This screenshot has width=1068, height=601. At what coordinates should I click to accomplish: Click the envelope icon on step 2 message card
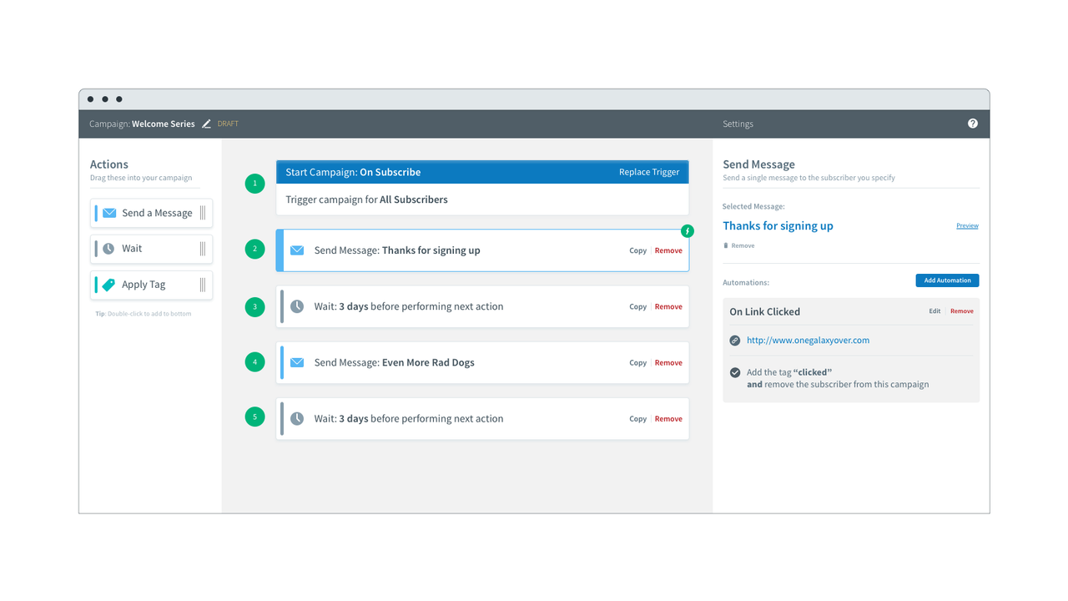(x=297, y=250)
